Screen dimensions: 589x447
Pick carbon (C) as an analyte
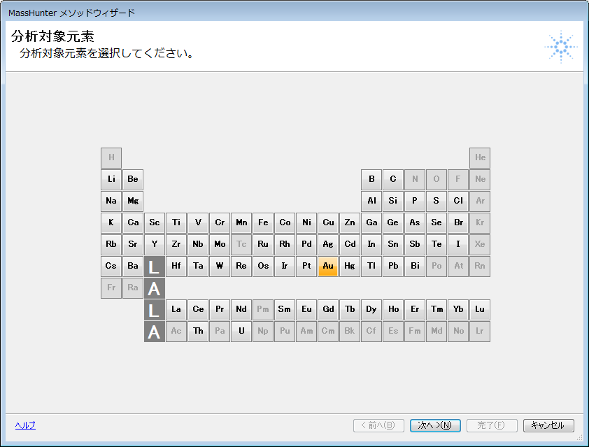393,180
